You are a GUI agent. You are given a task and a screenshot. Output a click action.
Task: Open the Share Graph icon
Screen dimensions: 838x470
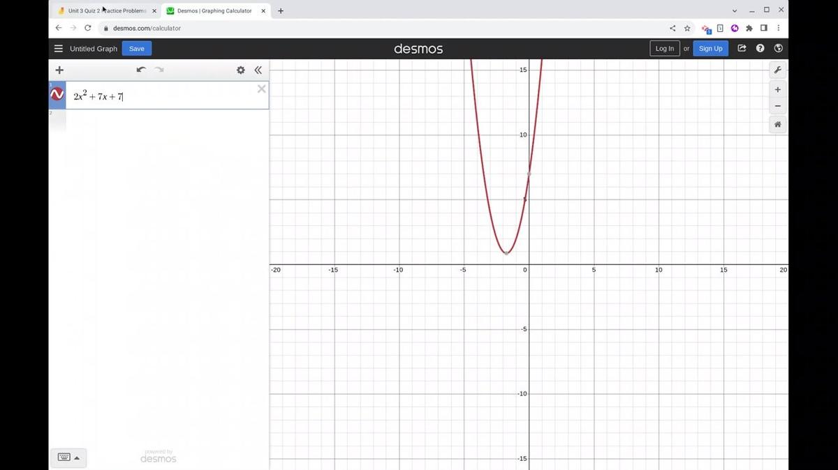(742, 48)
